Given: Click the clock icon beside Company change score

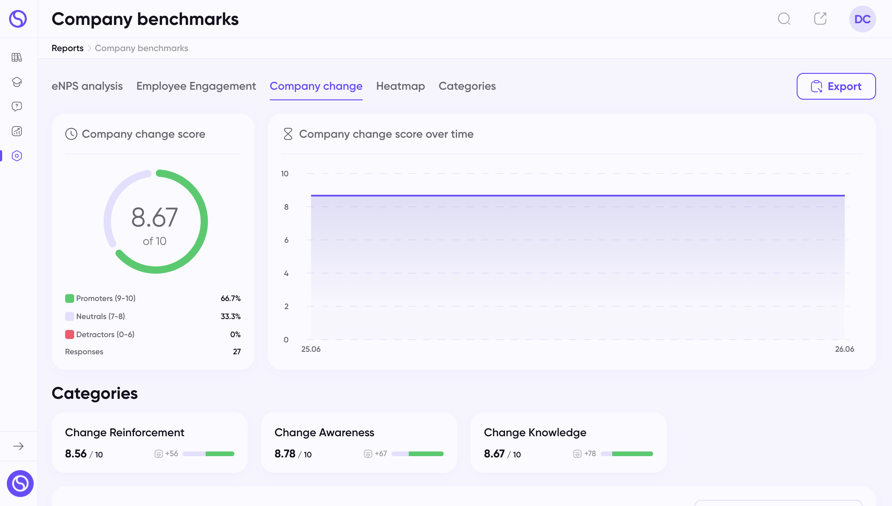Looking at the screenshot, I should pos(71,134).
